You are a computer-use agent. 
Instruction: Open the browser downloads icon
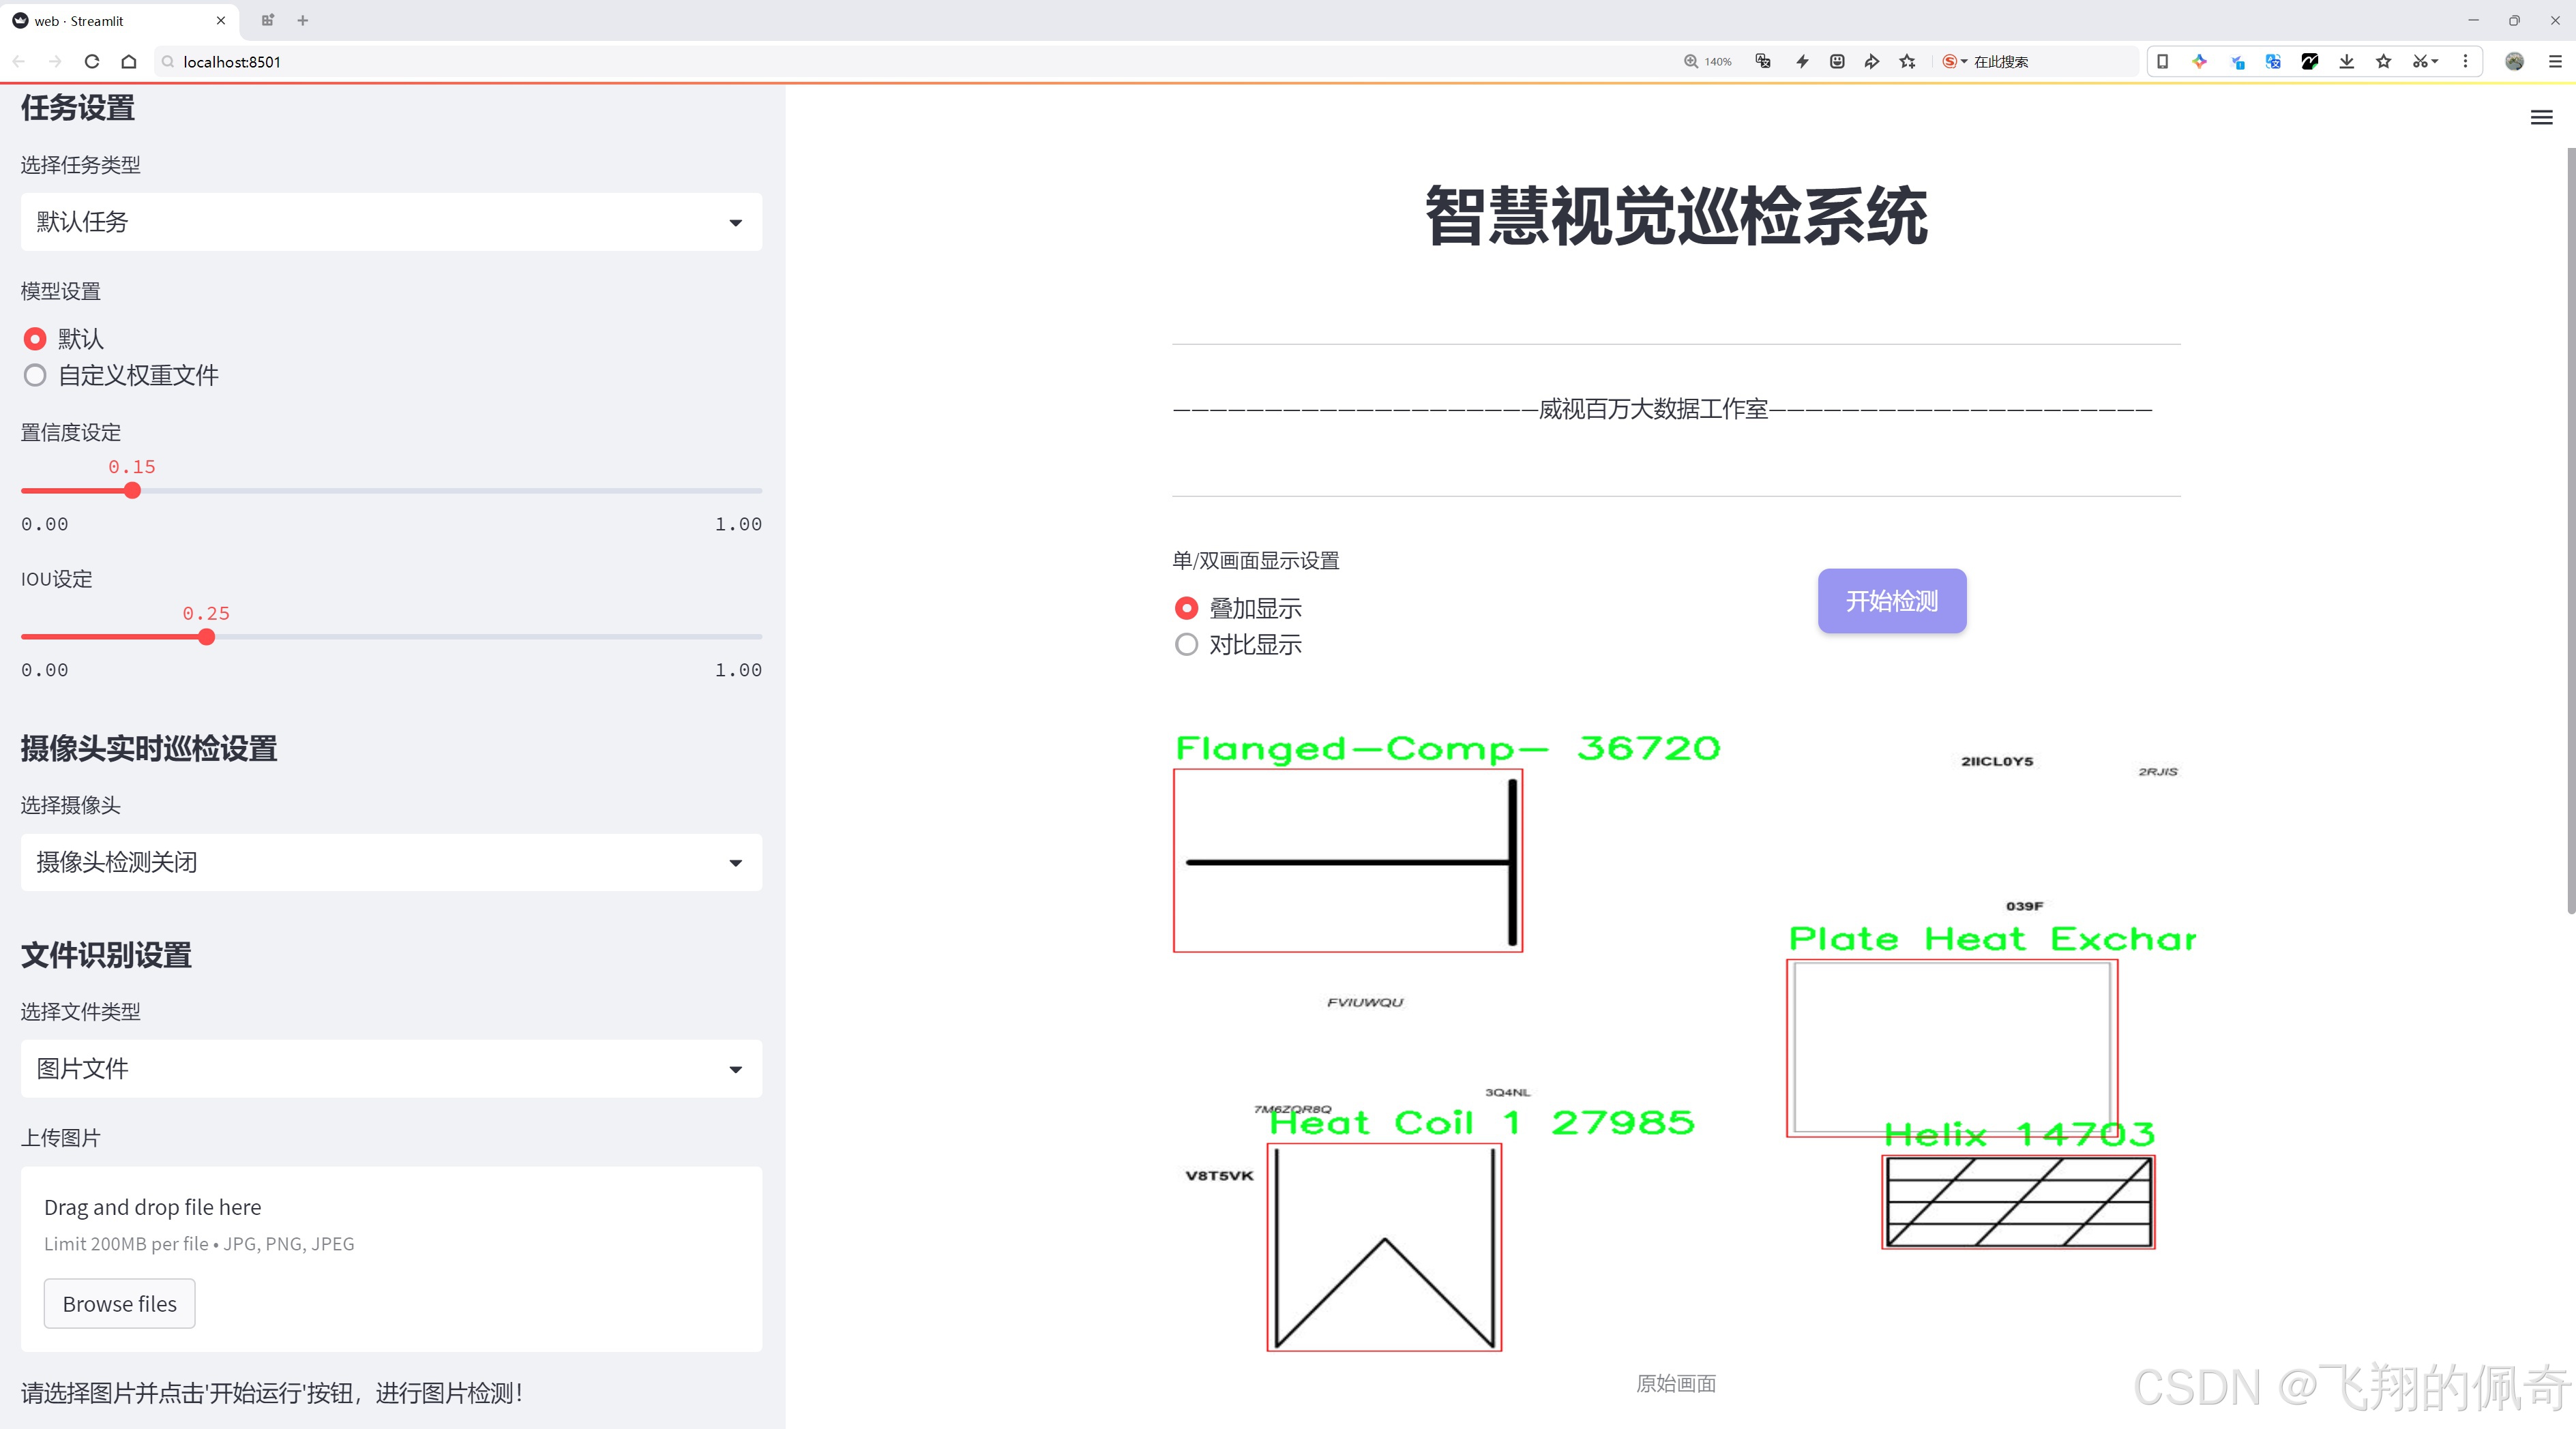click(x=2346, y=61)
